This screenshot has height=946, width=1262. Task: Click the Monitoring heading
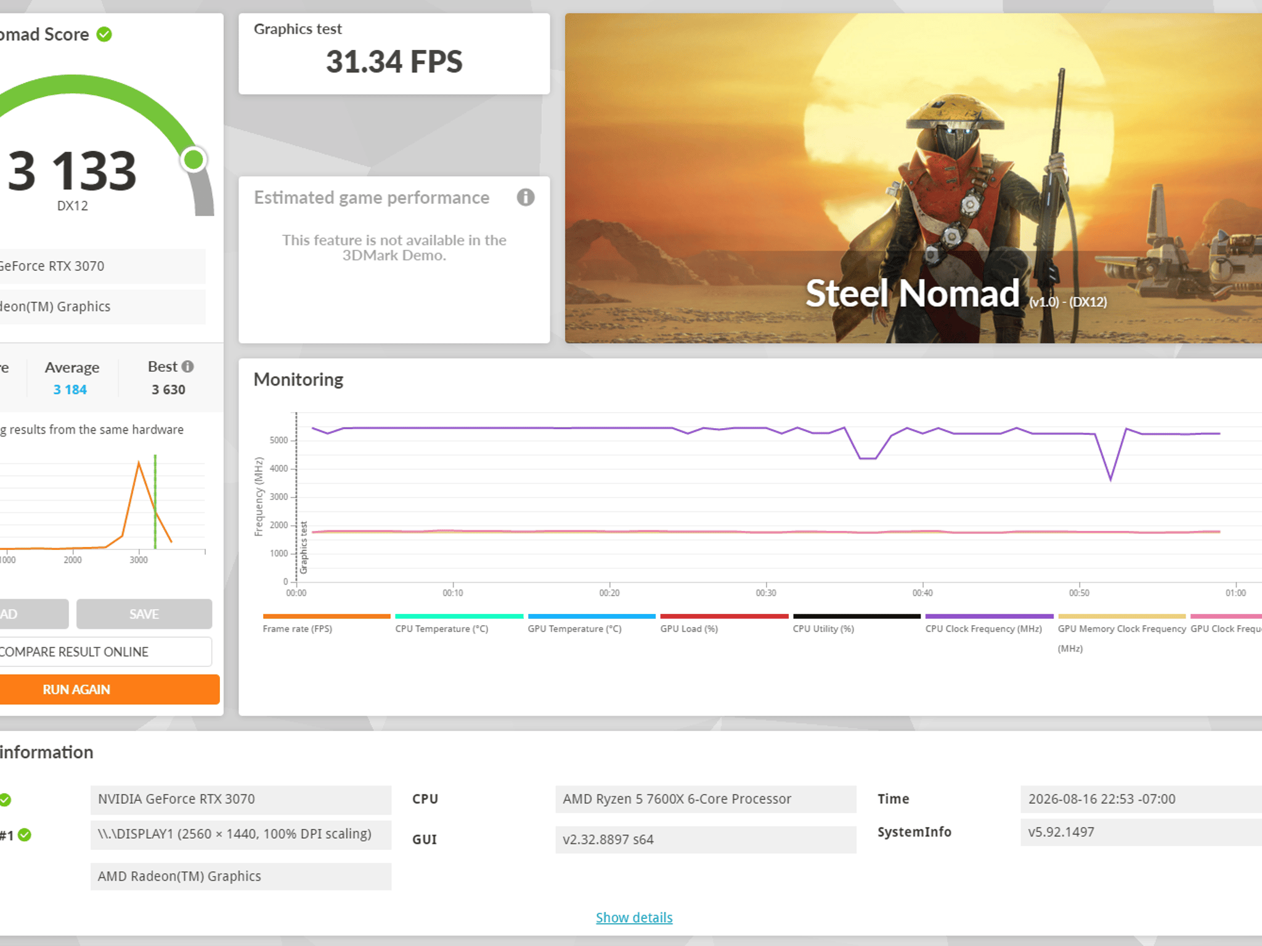coord(298,379)
